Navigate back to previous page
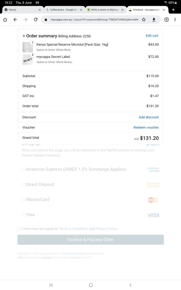Viewport: 181px width, 290px height. click(15, 20)
